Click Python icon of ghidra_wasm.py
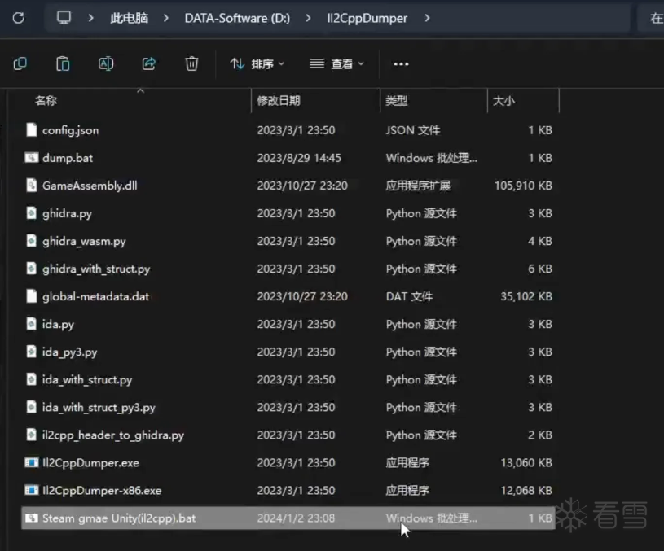This screenshot has height=551, width=664. click(x=31, y=241)
